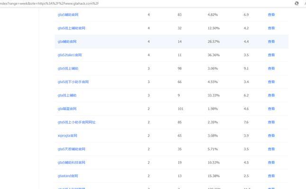The height and width of the screenshot is (189, 306).
Task: Select the value 83 in the first row
Action: (180, 15)
